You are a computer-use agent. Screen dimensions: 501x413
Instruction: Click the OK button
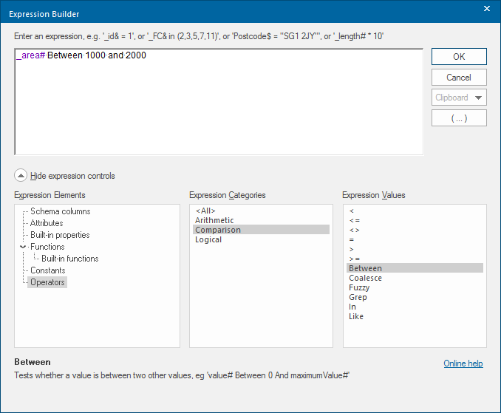point(459,57)
